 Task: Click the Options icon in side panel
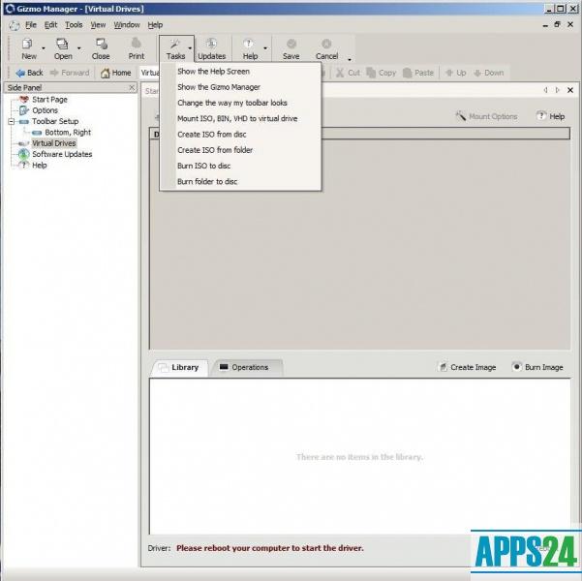click(x=24, y=110)
